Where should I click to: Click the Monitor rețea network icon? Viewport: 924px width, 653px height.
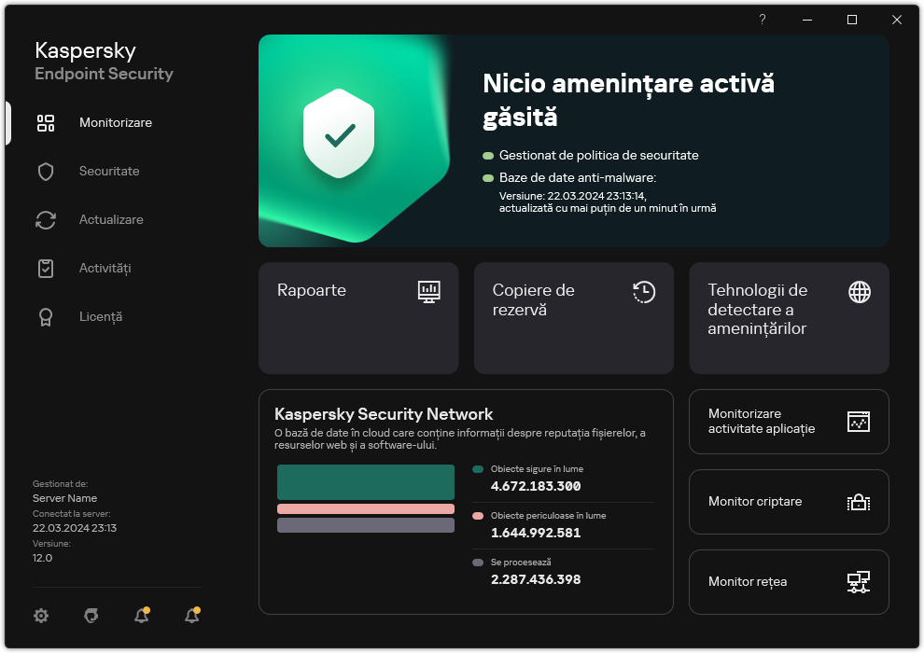859,581
